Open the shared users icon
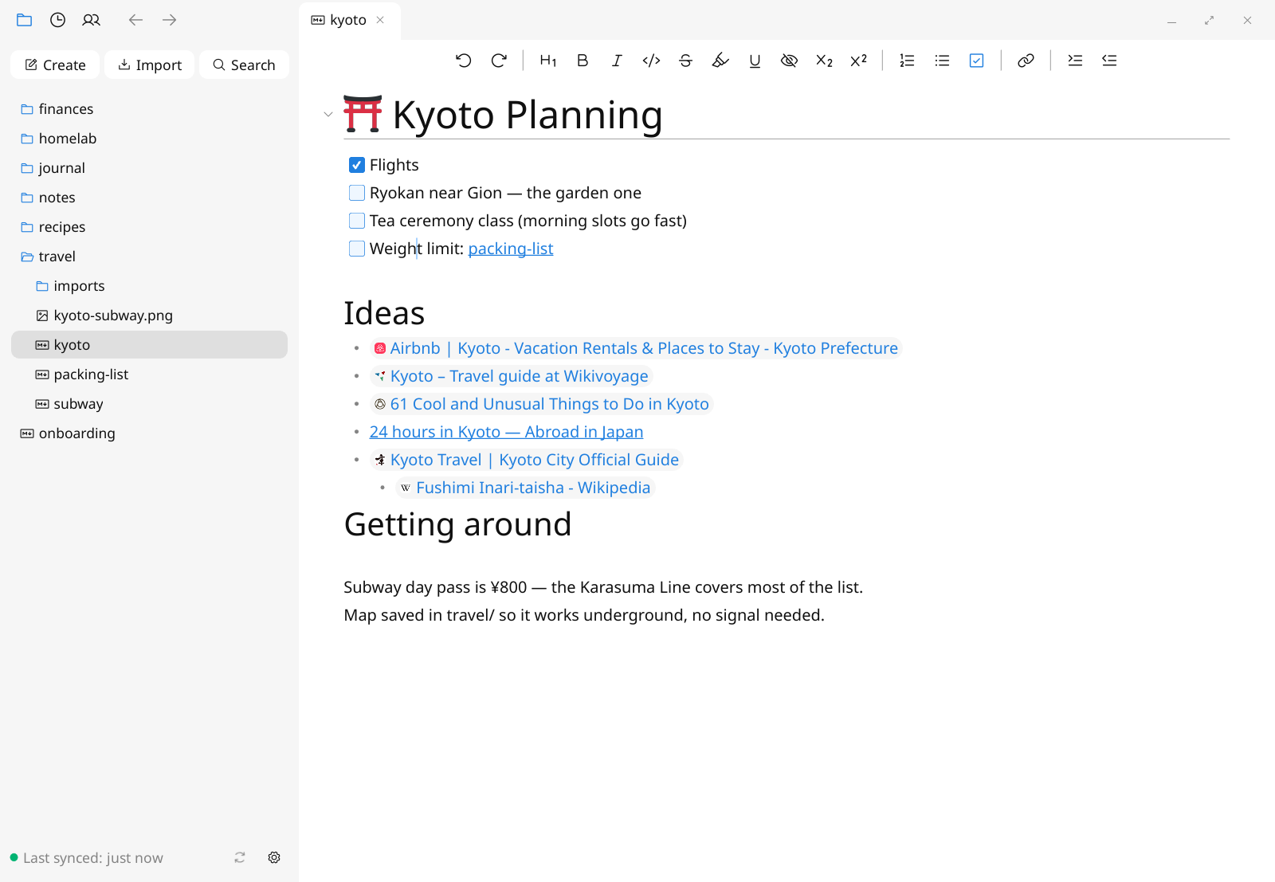 coord(91,20)
